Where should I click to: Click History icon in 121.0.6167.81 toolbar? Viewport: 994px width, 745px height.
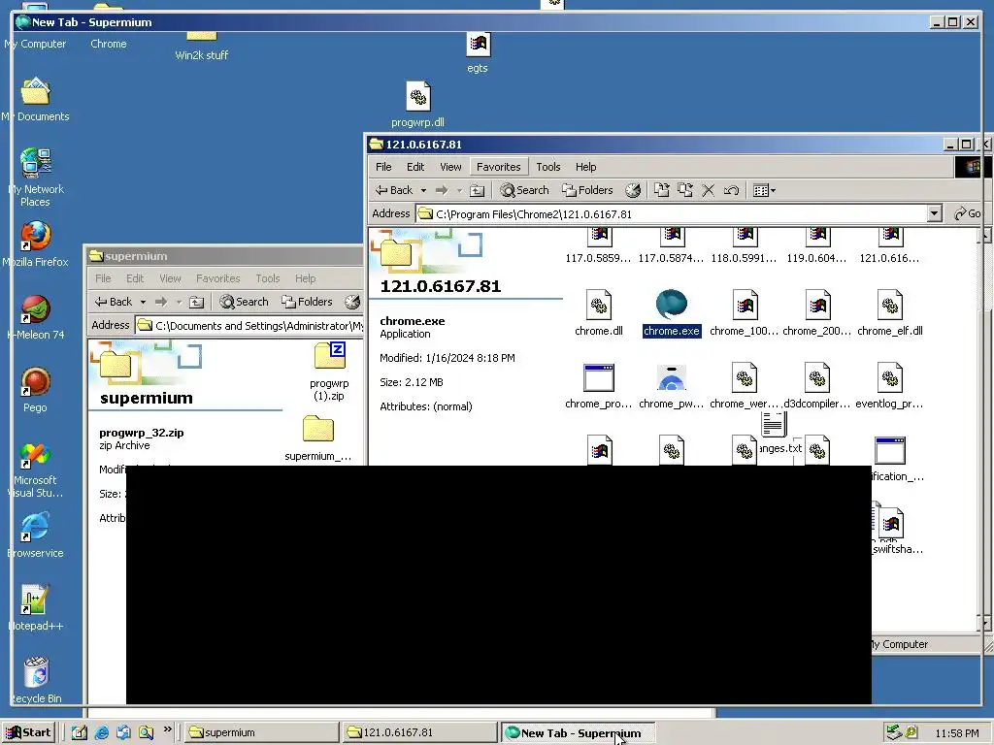[x=633, y=190]
